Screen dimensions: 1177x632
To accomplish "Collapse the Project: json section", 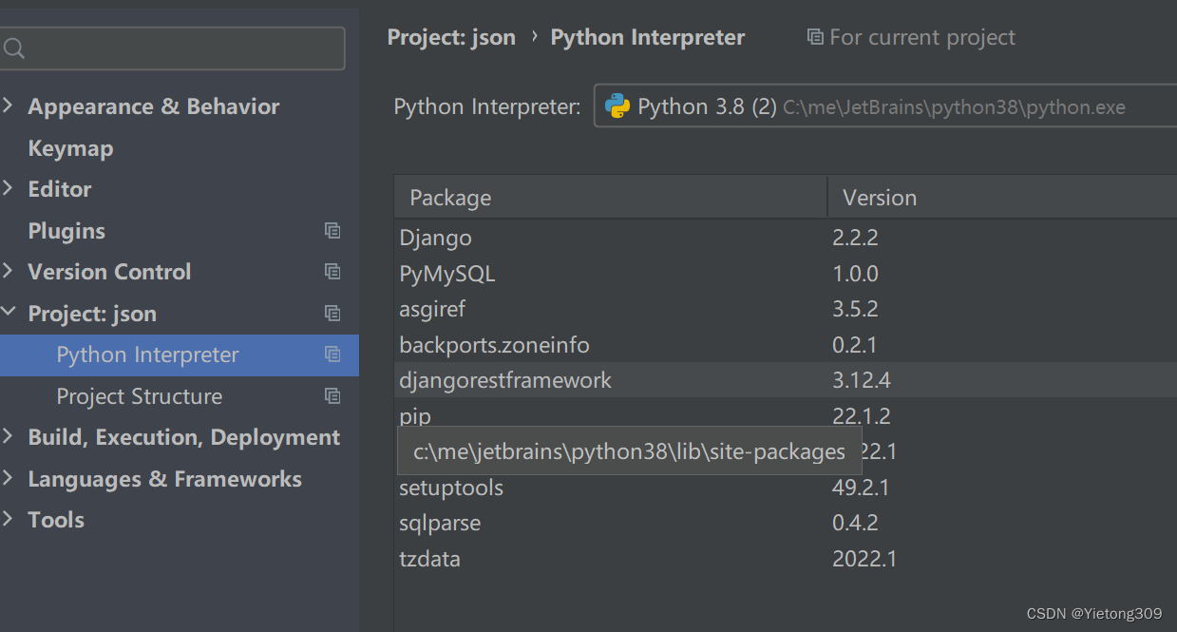I will pos(9,313).
